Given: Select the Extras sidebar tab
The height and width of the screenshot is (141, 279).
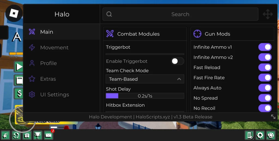Looking at the screenshot, I should click(x=48, y=79).
